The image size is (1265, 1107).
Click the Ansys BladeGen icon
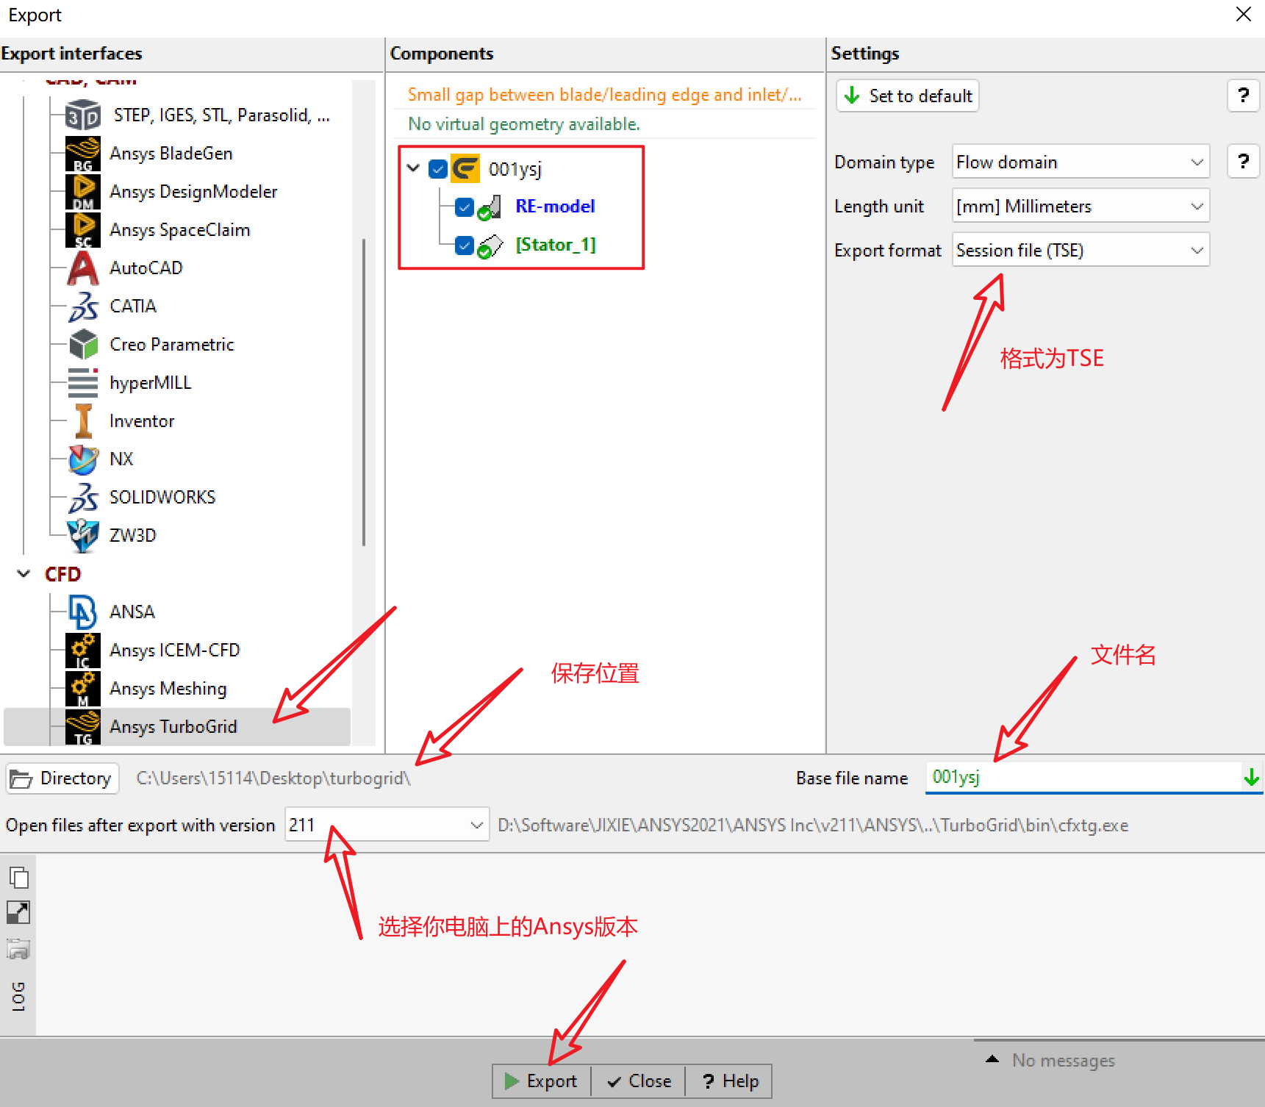[x=83, y=154]
